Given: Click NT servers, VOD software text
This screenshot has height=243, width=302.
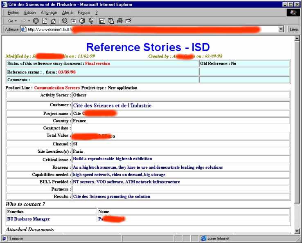Looking at the screenshot, I should tap(126, 182).
